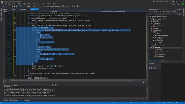Select the gtest project
Image resolution: width=185 pixels, height=104 pixels.
coord(156,29)
